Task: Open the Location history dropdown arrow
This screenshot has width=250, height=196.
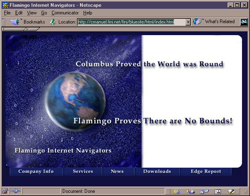Action: pos(188,22)
